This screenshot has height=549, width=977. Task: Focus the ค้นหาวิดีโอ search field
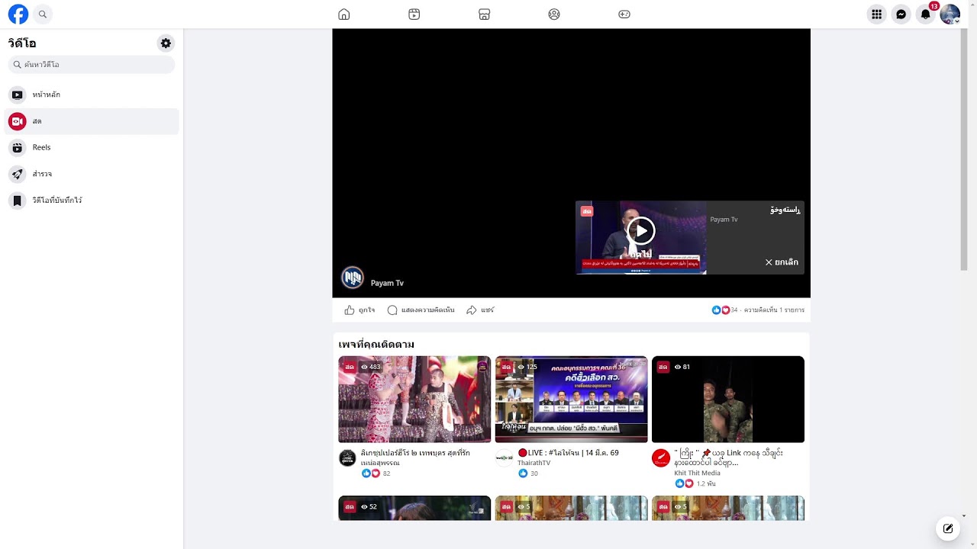(x=92, y=65)
